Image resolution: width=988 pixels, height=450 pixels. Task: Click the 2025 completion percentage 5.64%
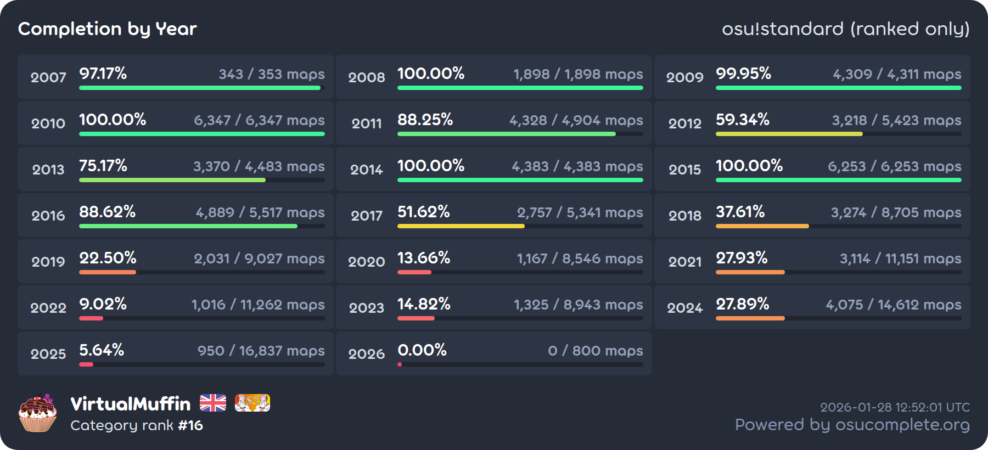point(102,350)
